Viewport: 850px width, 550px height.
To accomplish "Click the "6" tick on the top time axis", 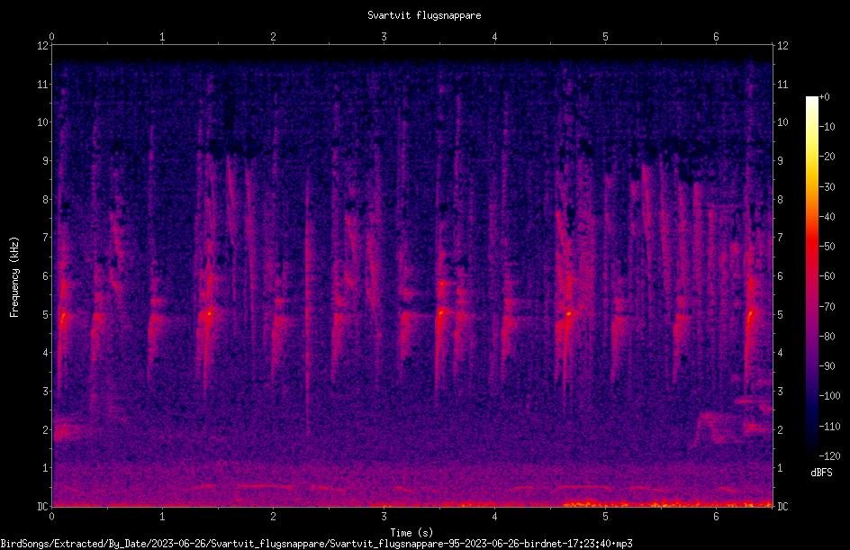I will (716, 37).
